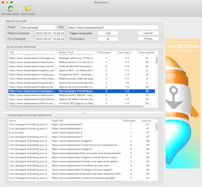Sort documents by Balise TITLE column

tap(77, 53)
